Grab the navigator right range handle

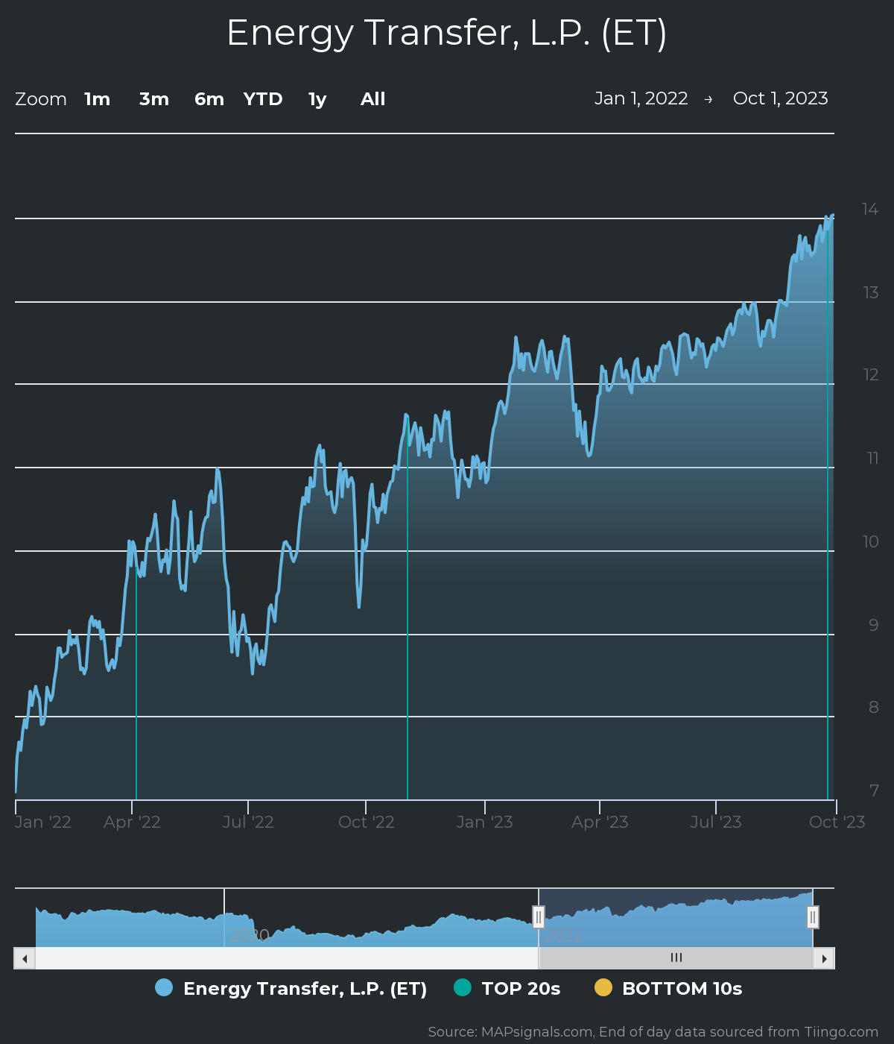(x=813, y=916)
